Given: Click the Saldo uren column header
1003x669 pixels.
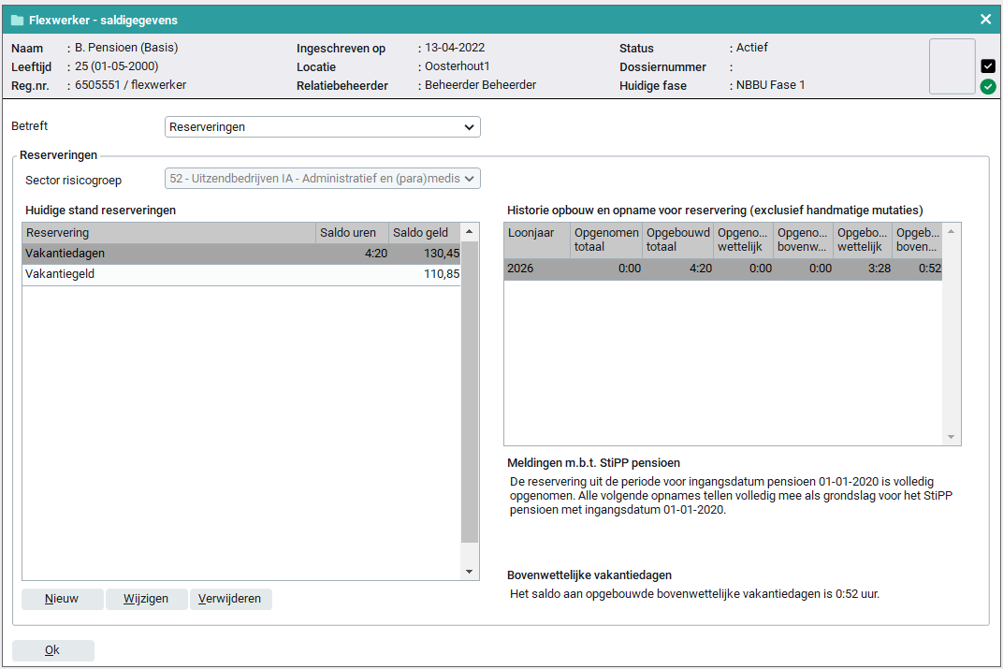Looking at the screenshot, I should pos(352,233).
